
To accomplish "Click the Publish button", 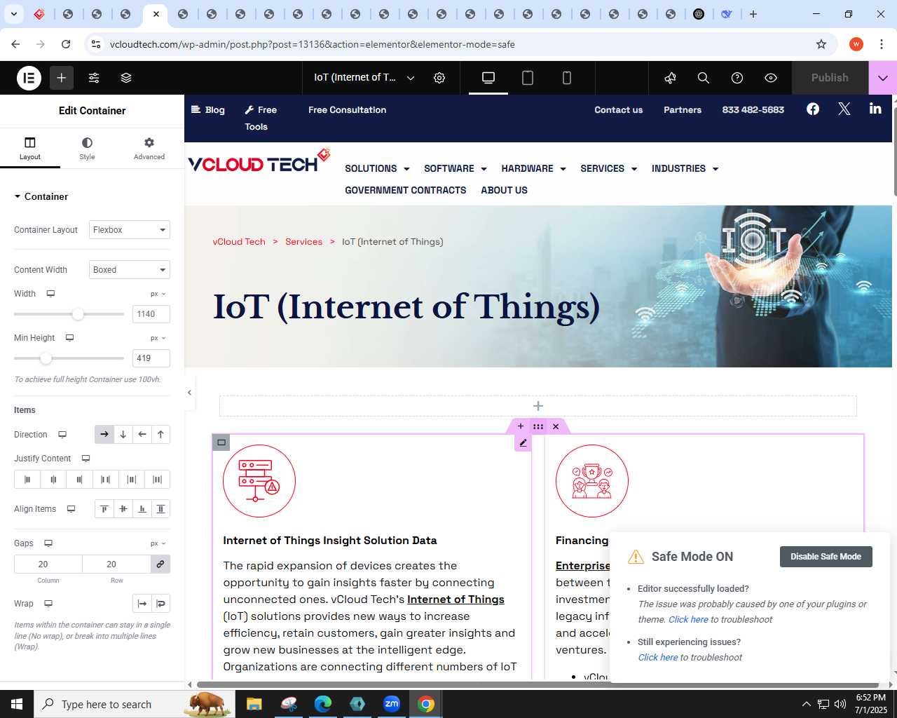I will coord(830,78).
